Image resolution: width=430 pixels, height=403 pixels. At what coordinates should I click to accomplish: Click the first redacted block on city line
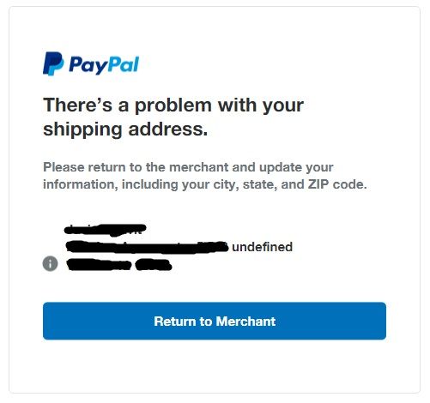pos(99,265)
